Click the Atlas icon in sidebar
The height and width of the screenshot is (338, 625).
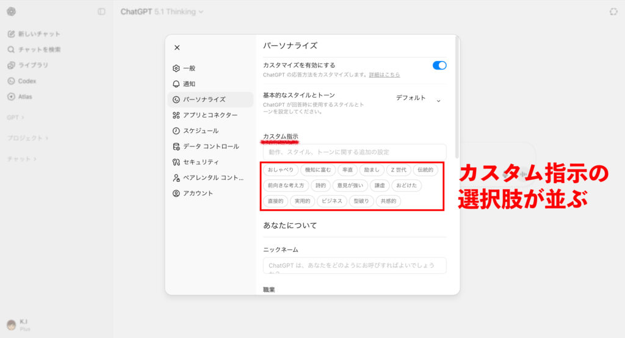pos(11,96)
